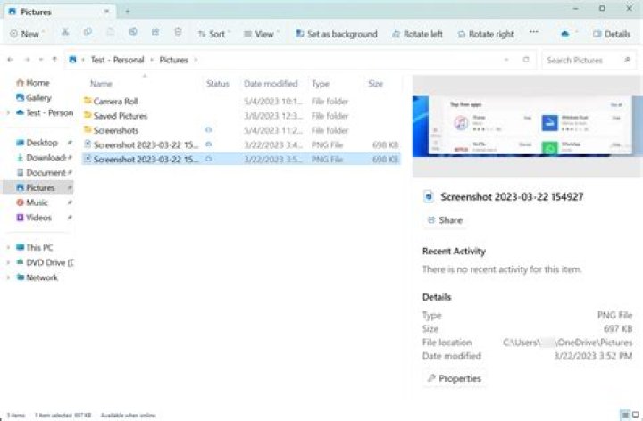Go up one folder level arrow
Viewport: 643px width, 421px height.
[x=54, y=60]
